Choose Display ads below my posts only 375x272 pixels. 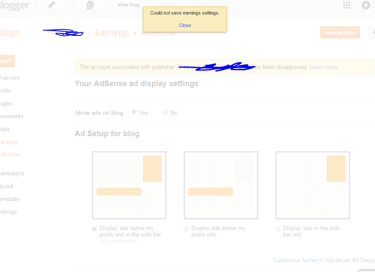(186, 229)
